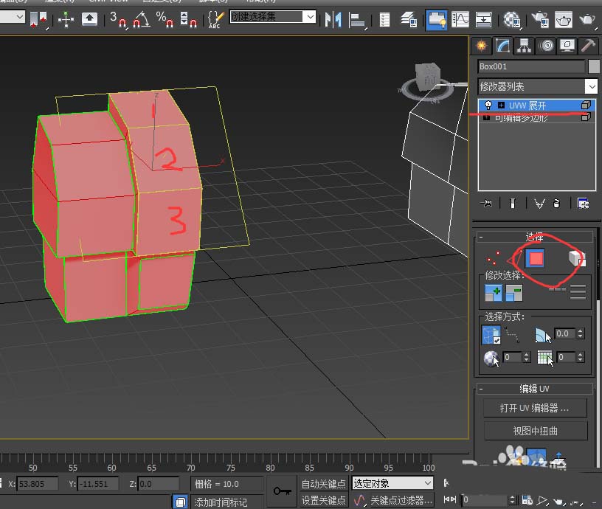Click the Mirror tool in main toolbar

tap(333, 19)
